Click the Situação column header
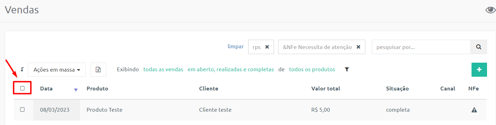 click(397, 88)
